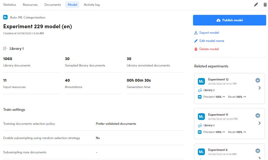268x160 pixels.
Task: Click the trash bin icon at top right
Action: click(x=265, y=5)
